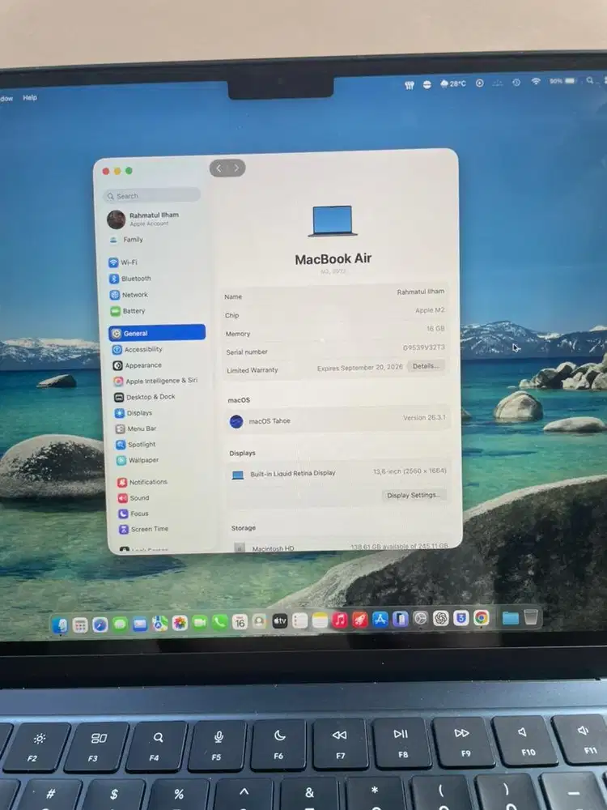Open the Downloads folder in Dock
Screen dimensions: 607x810
pyautogui.click(x=511, y=617)
